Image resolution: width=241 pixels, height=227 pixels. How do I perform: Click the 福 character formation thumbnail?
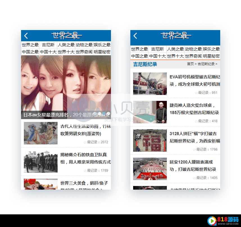coord(150,140)
